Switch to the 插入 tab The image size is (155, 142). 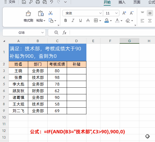click(122, 2)
